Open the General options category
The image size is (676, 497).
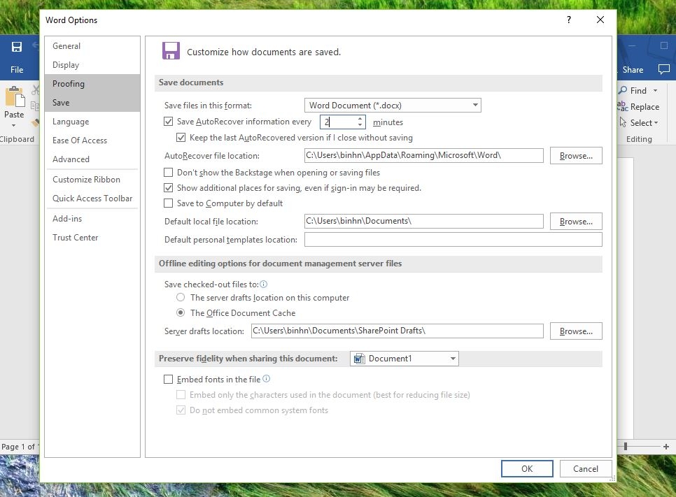tap(92, 46)
